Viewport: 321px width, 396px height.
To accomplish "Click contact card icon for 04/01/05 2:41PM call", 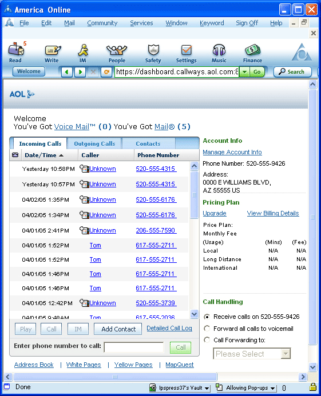I will click(x=84, y=230).
